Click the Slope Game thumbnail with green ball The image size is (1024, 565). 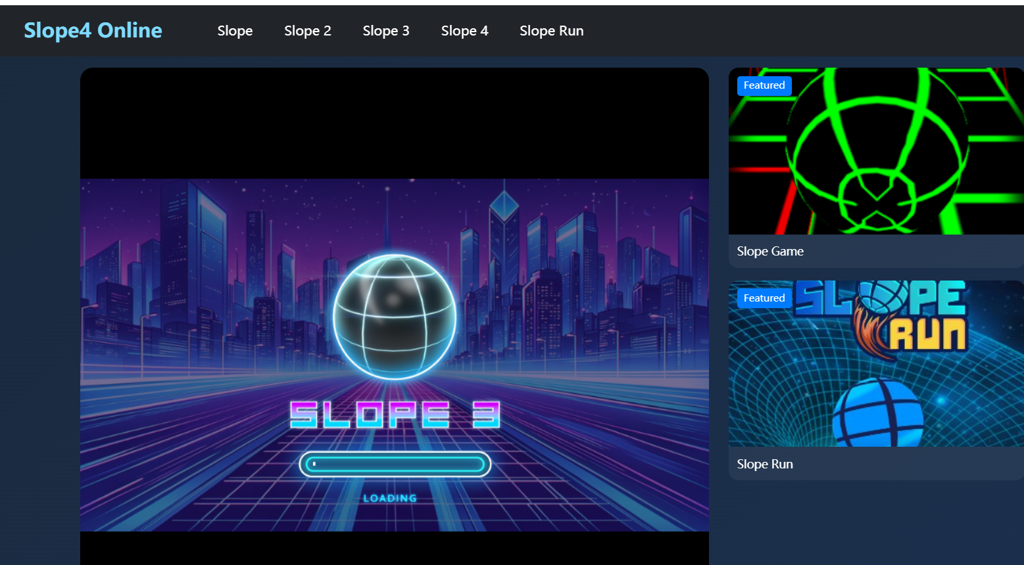(x=876, y=151)
